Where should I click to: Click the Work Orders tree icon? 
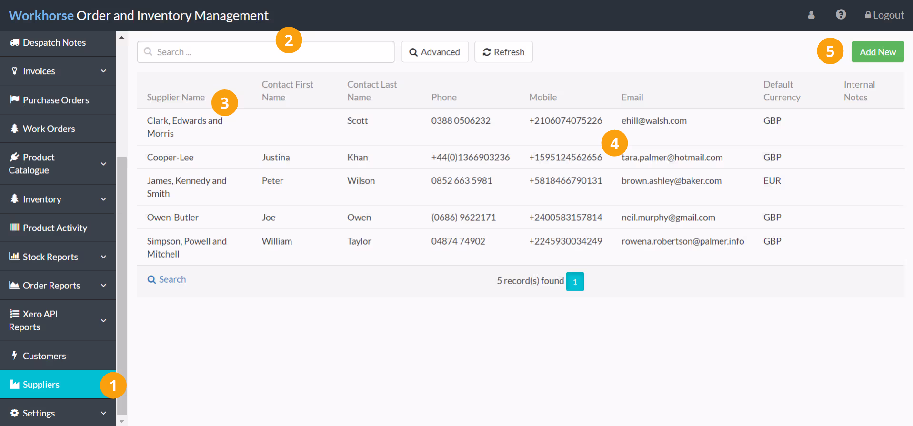pyautogui.click(x=15, y=129)
